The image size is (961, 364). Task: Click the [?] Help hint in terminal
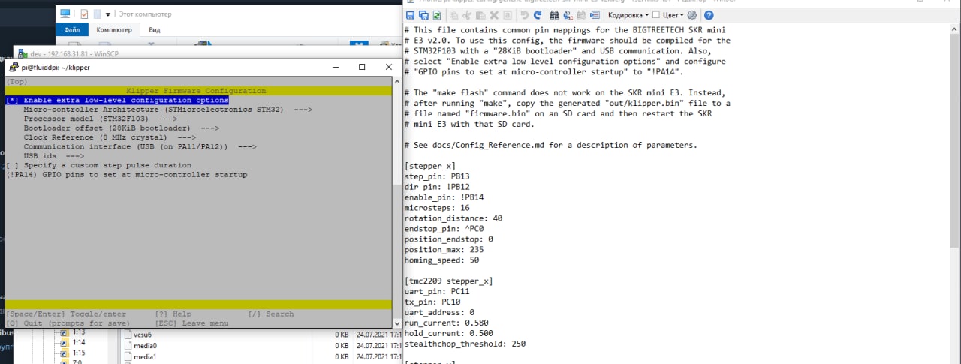(173, 314)
